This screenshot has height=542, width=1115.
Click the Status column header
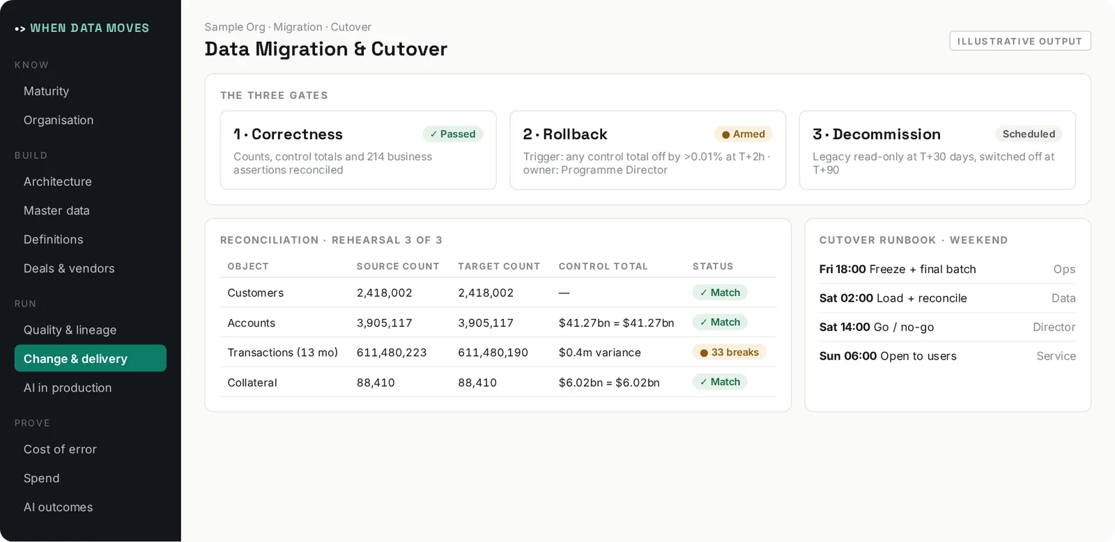coord(713,266)
